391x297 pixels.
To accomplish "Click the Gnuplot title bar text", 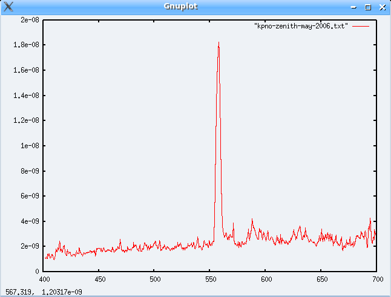I will [180, 7].
